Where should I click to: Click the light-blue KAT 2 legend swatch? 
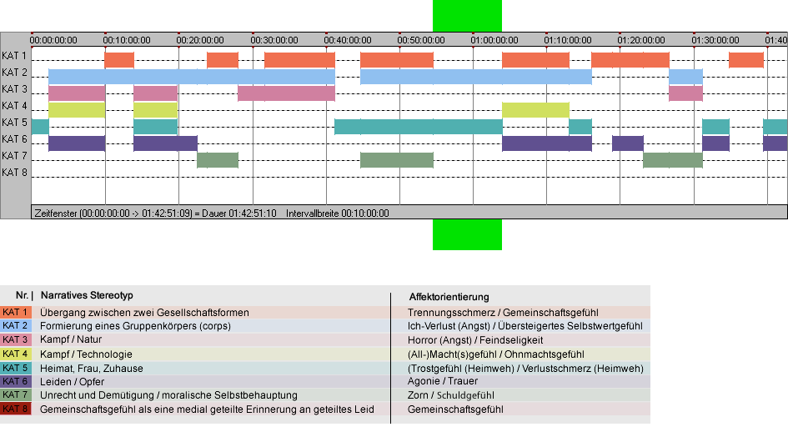click(x=16, y=326)
